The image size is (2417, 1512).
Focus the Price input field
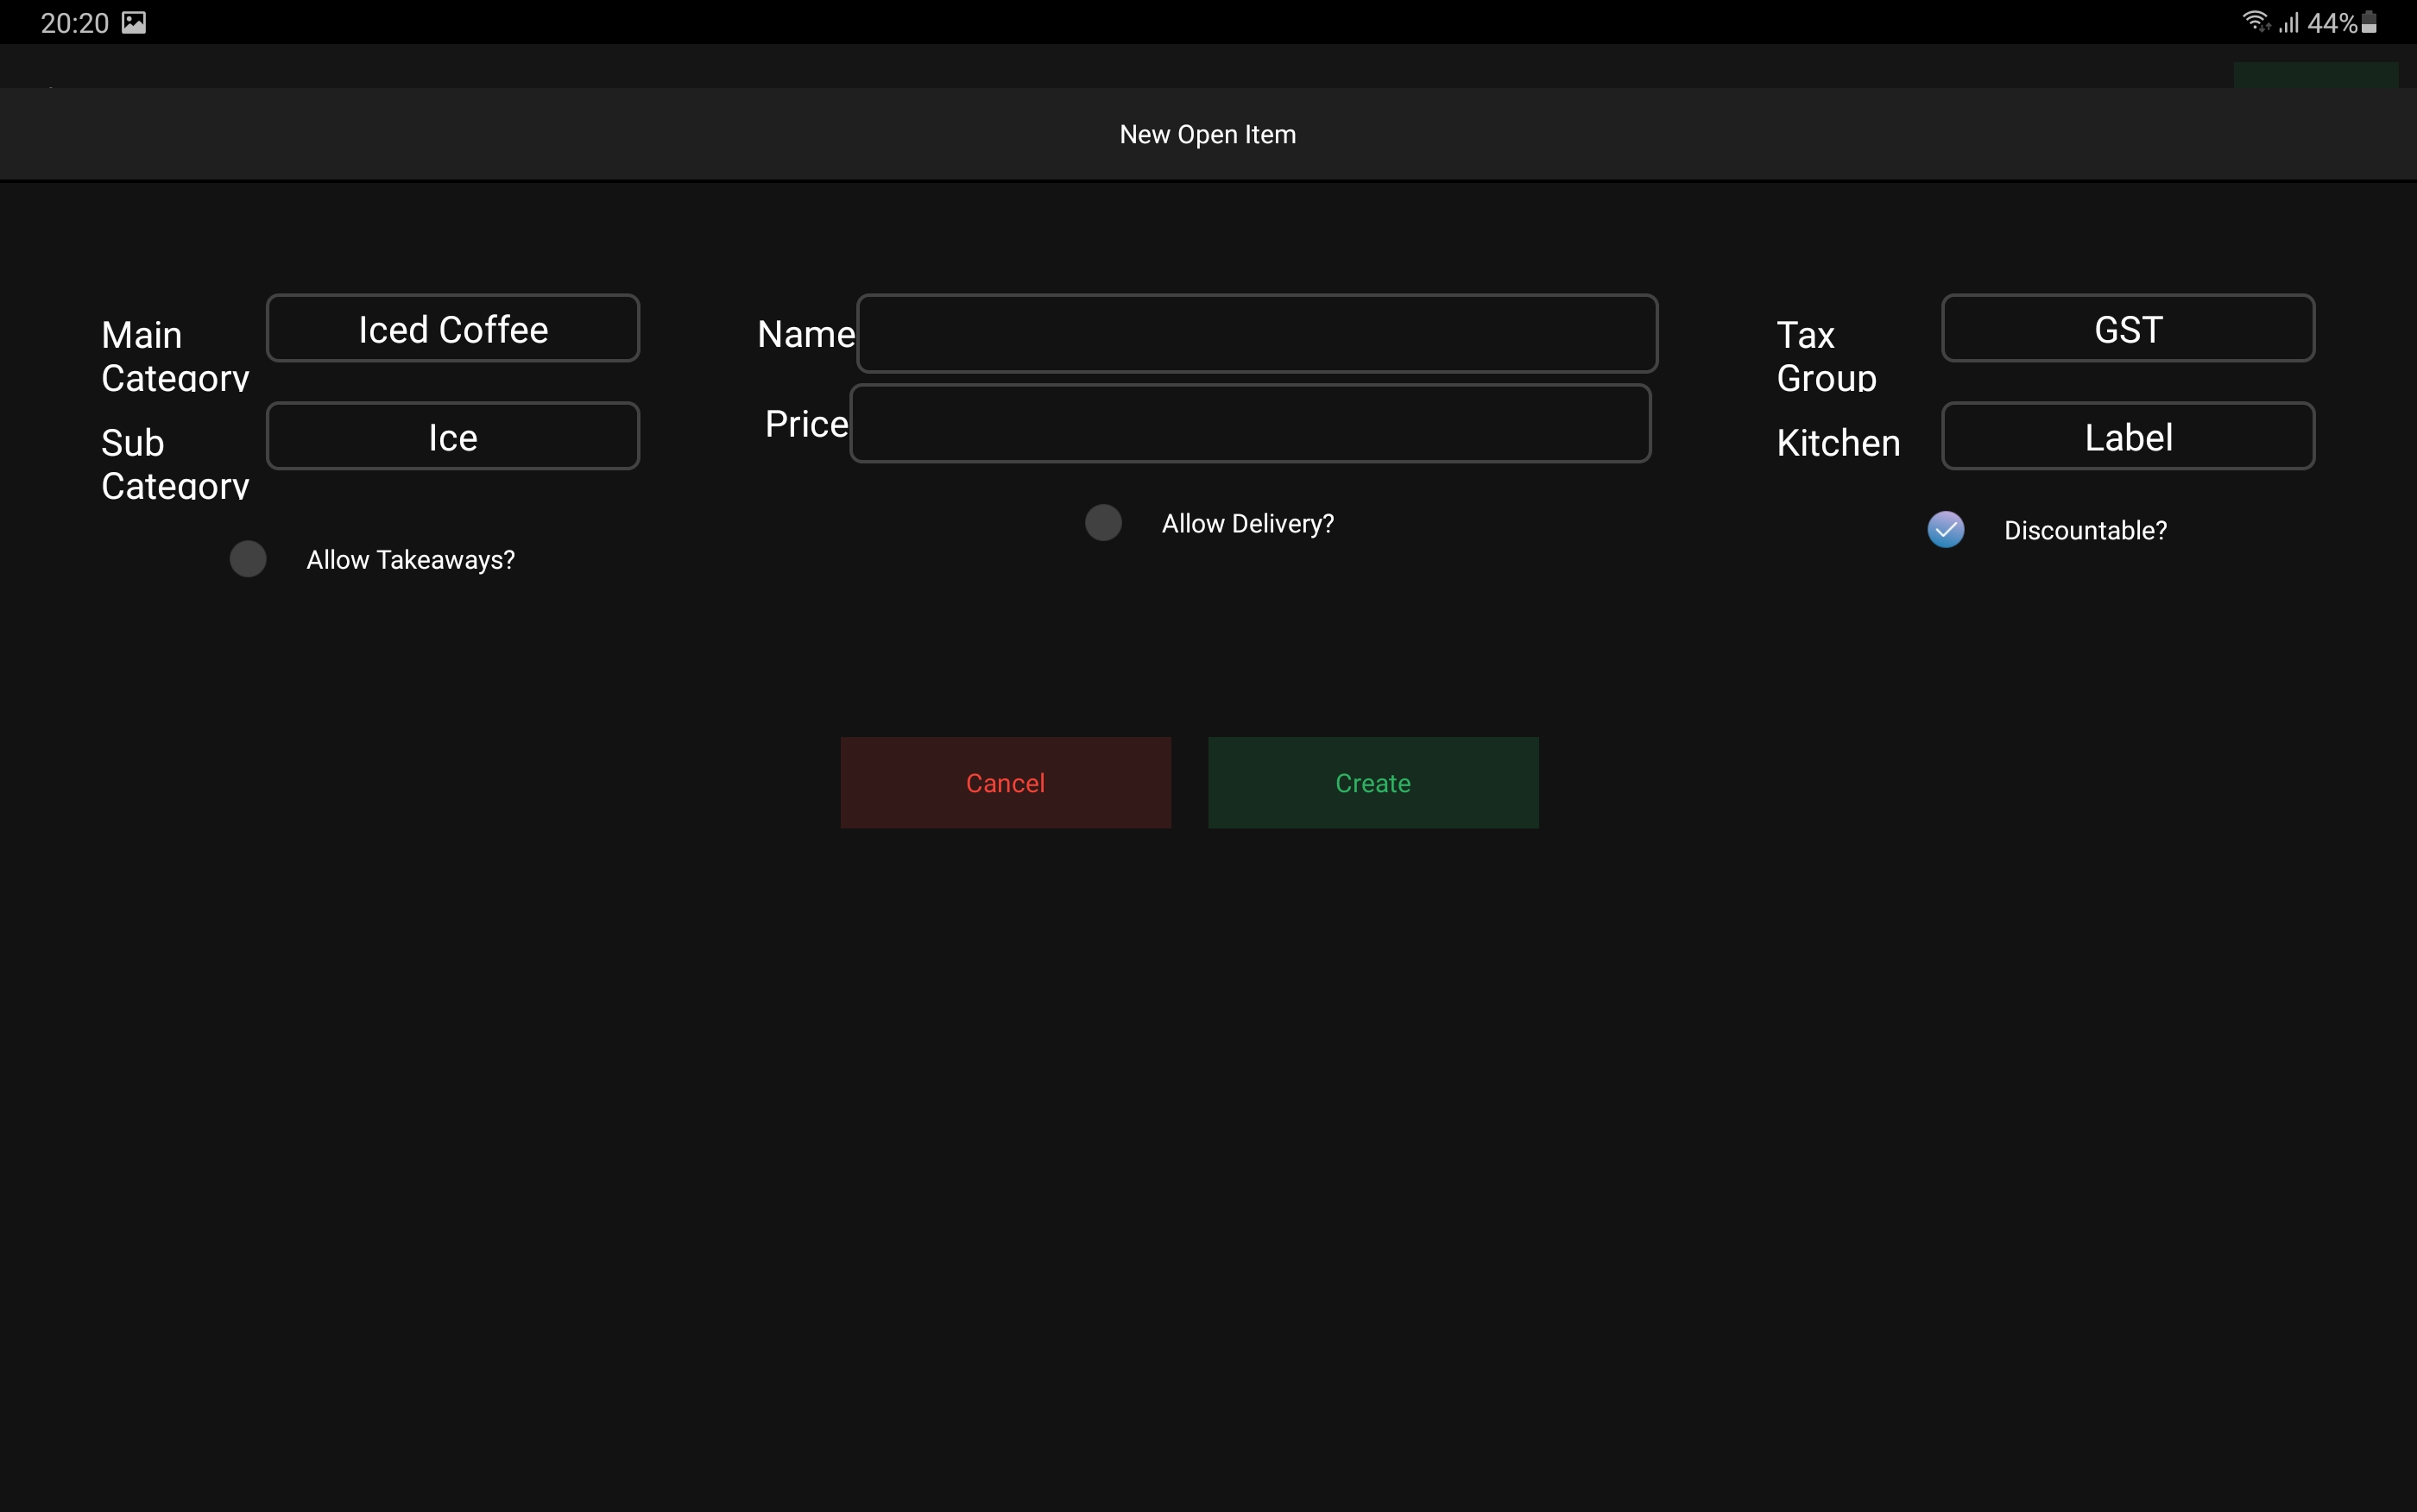tap(1249, 424)
